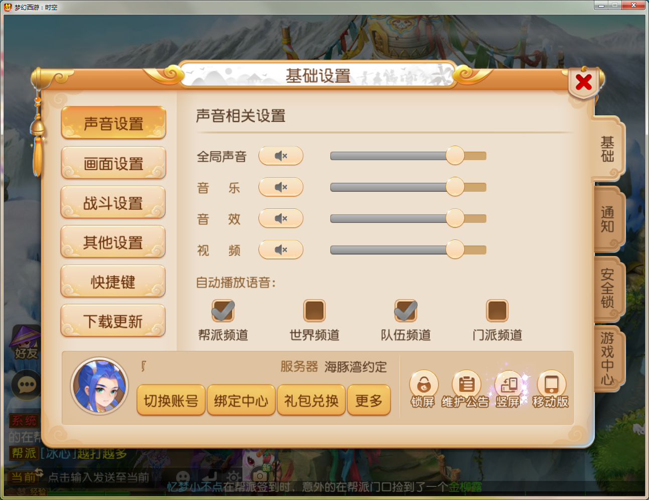The image size is (649, 500).
Task: Click the camera icon in bottom bar
Action: pyautogui.click(x=259, y=475)
